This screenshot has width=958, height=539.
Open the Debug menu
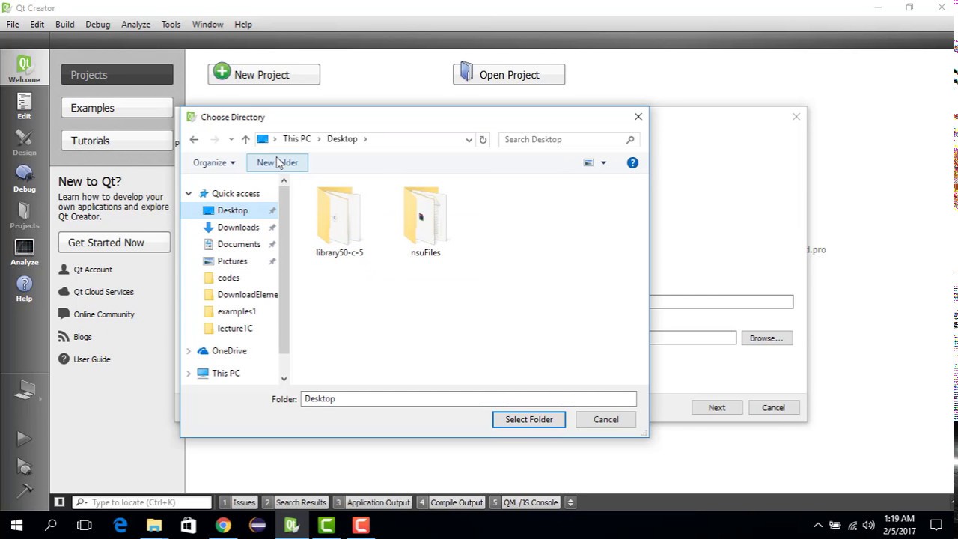tap(98, 24)
